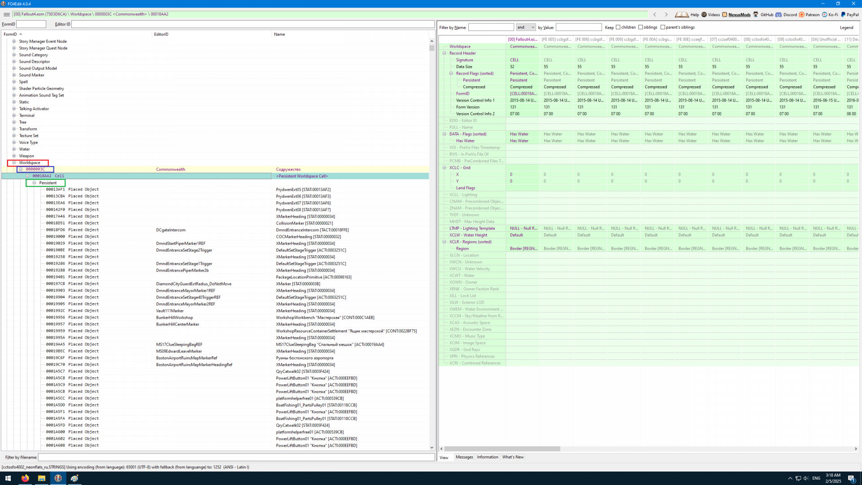The width and height of the screenshot is (862, 485).
Task: Toggle the parent's siblings checkbox
Action: [x=663, y=27]
